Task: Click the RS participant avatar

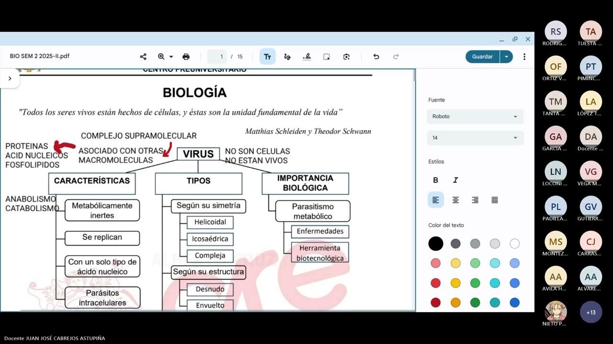Action: (x=556, y=32)
